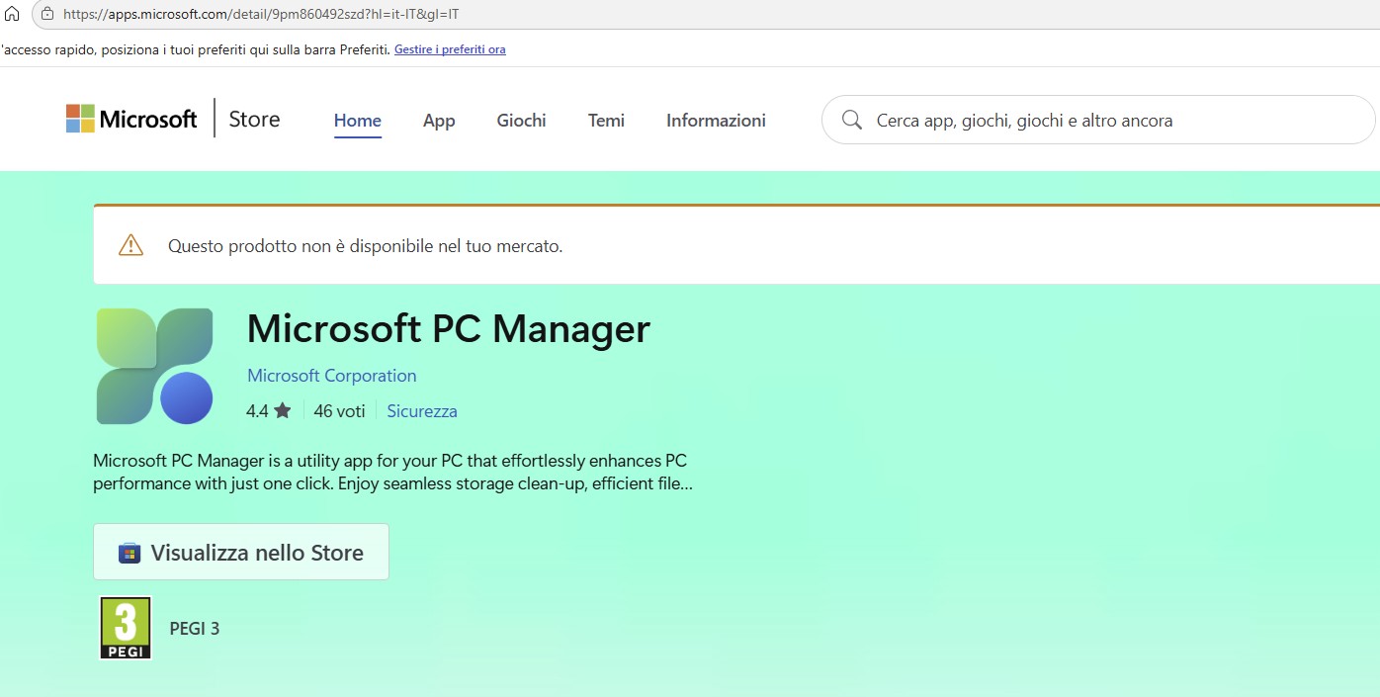Viewport: 1380px width, 697px height.
Task: Click the star rating icon
Action: point(283,410)
